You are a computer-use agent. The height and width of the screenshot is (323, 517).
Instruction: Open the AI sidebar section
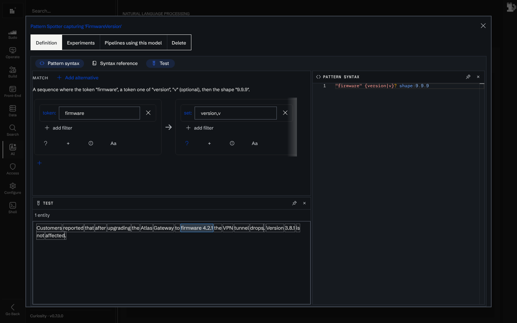pyautogui.click(x=13, y=150)
